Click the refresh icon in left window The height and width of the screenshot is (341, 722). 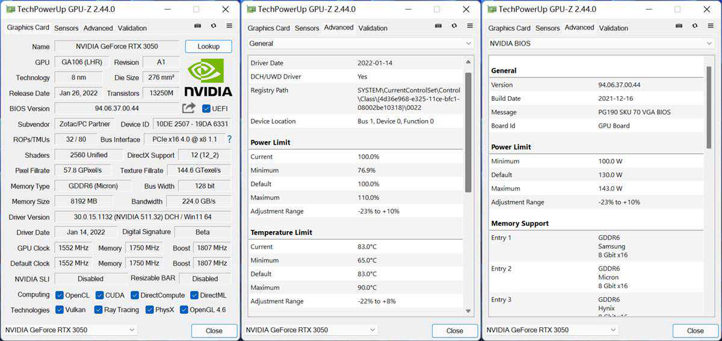pos(213,26)
